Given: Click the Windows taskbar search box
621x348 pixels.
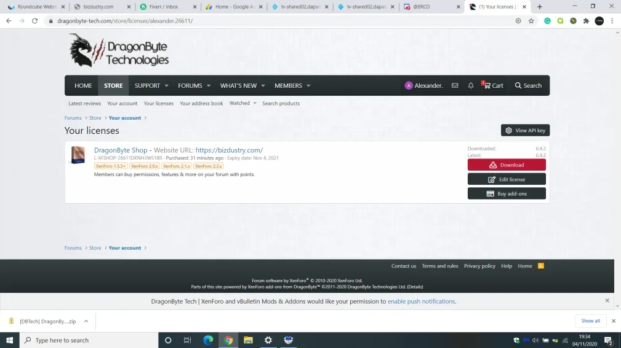Looking at the screenshot, I should pos(89,340).
